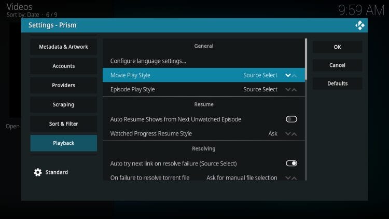
Task: Click the Ask for manual file selection value
Action: pyautogui.click(x=242, y=177)
